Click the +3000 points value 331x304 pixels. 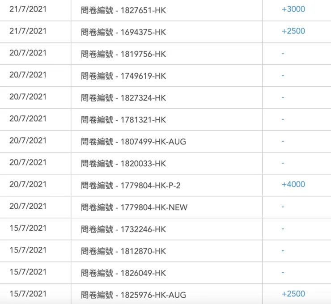[293, 9]
